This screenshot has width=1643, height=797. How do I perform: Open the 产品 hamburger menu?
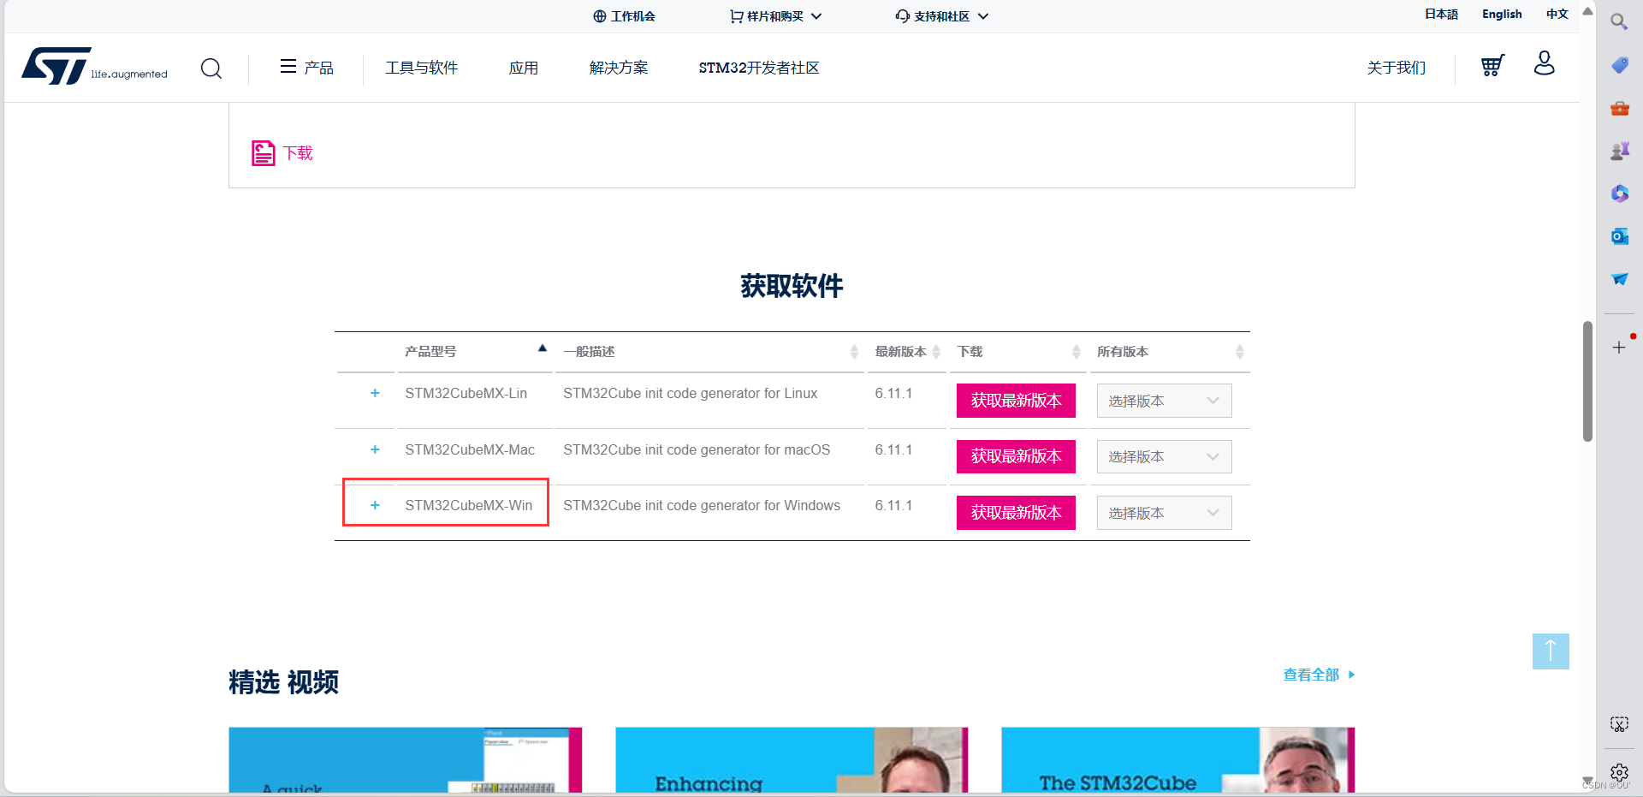point(306,67)
